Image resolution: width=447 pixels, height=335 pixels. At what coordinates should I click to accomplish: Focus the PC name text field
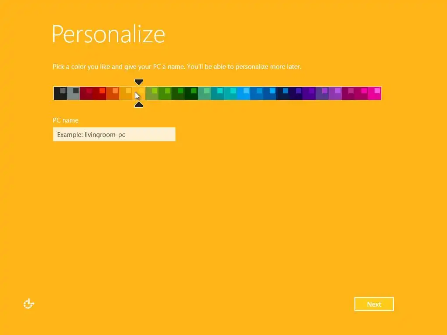click(114, 134)
